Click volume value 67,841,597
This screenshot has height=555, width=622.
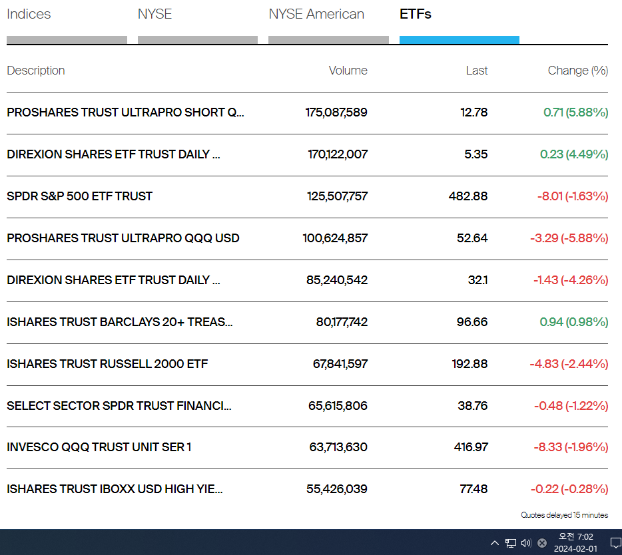340,364
